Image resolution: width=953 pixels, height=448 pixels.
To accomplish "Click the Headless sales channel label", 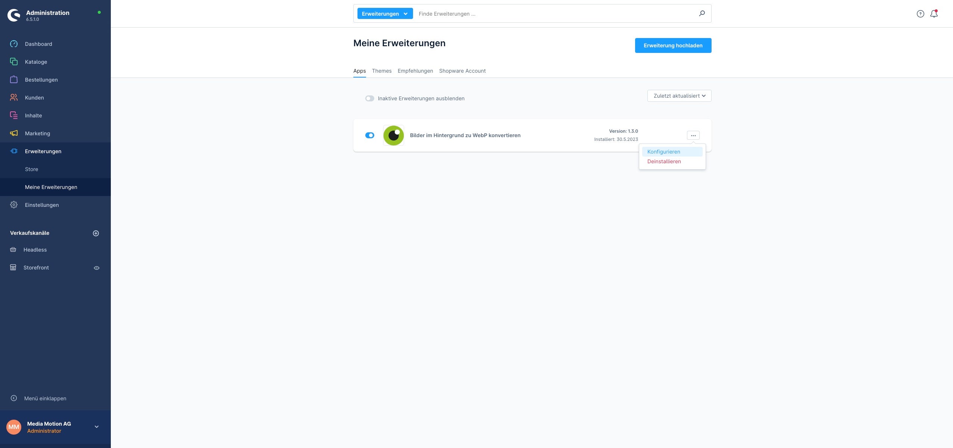I will pyautogui.click(x=35, y=250).
